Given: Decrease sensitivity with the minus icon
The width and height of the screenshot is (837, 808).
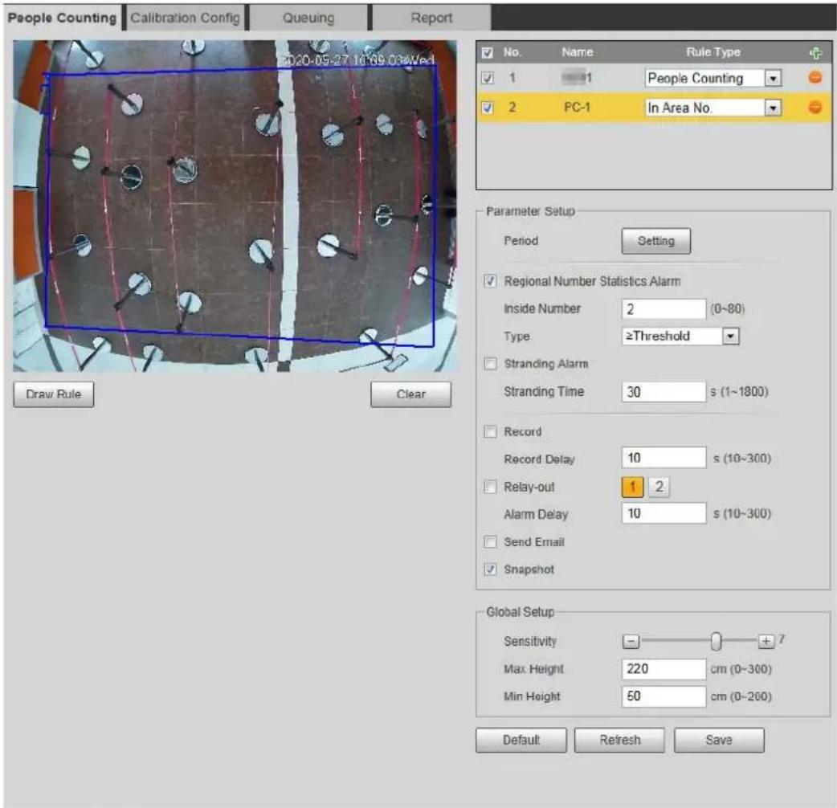Looking at the screenshot, I should [631, 641].
